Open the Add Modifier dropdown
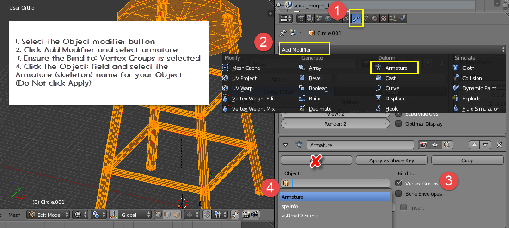The height and width of the screenshot is (228, 509). click(392, 49)
